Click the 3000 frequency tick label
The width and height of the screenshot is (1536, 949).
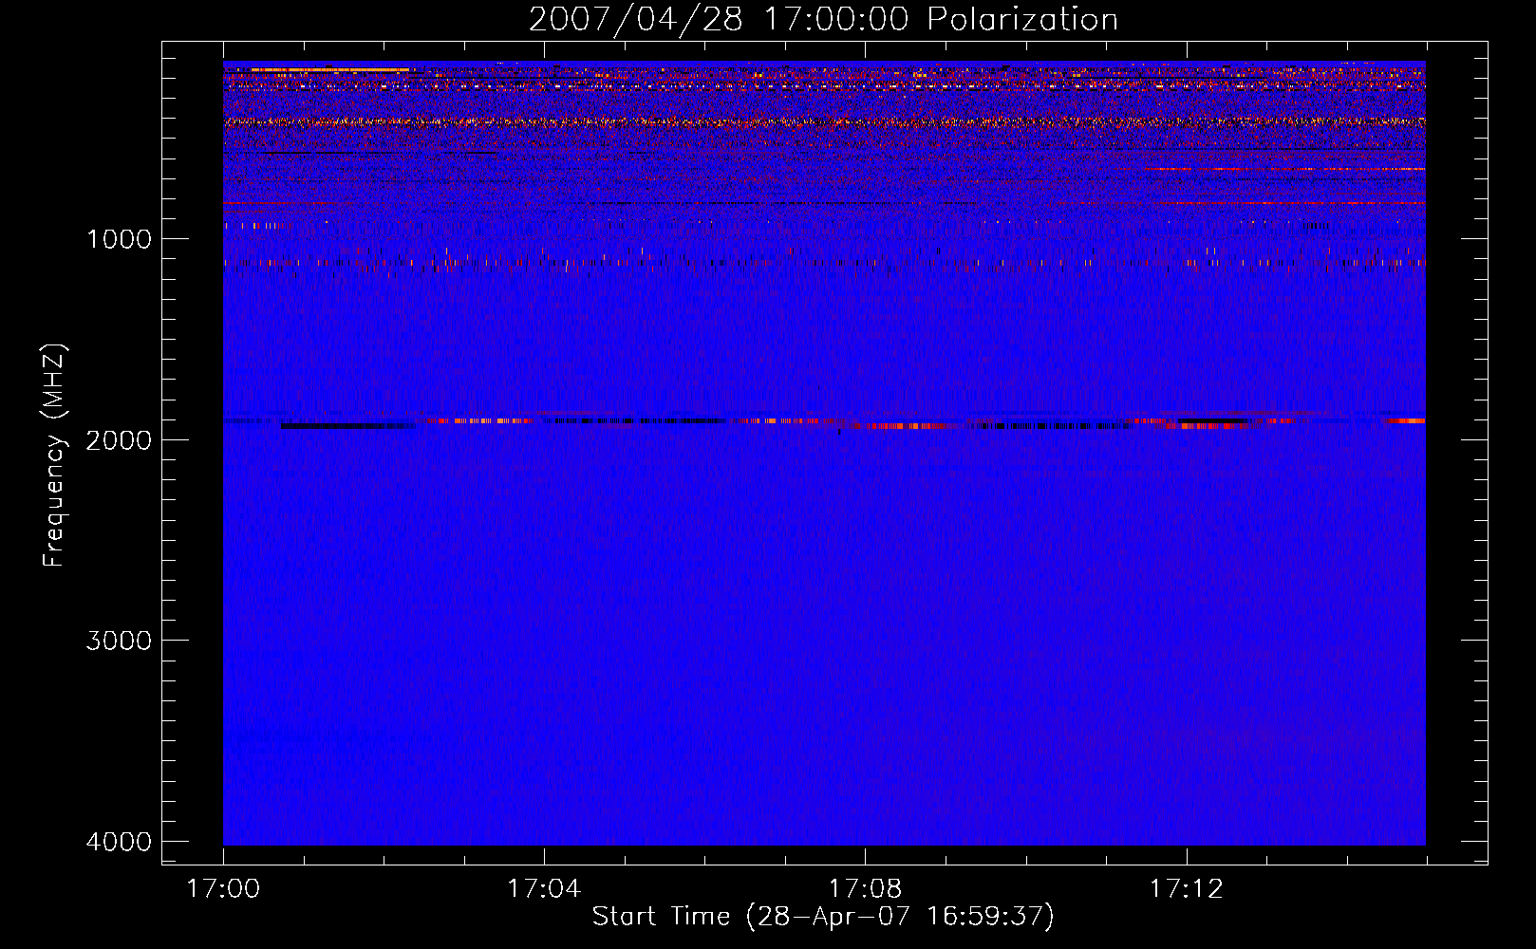[119, 641]
